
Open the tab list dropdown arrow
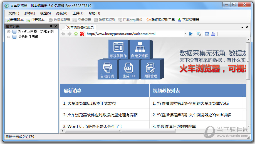tap(242, 27)
